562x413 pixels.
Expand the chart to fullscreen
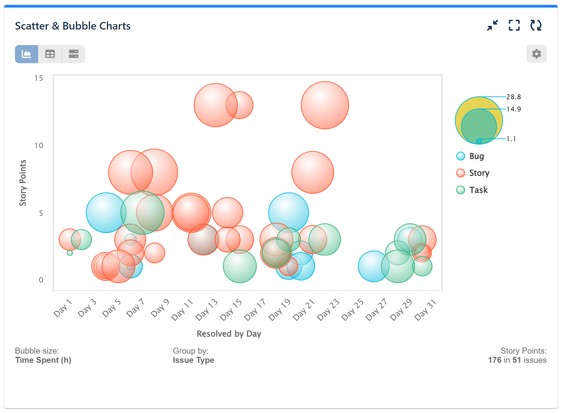pos(514,25)
